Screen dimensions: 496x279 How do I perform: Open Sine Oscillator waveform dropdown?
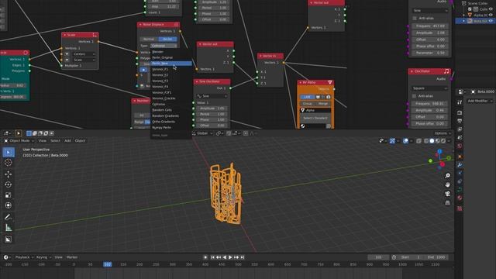click(x=212, y=96)
